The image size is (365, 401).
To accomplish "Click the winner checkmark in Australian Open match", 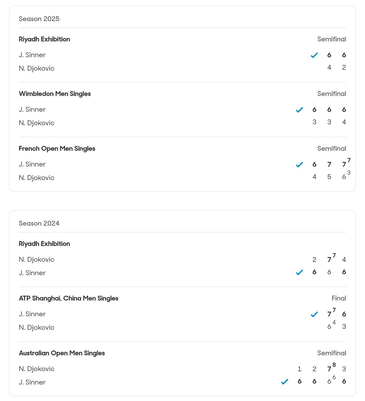I will coord(284,382).
